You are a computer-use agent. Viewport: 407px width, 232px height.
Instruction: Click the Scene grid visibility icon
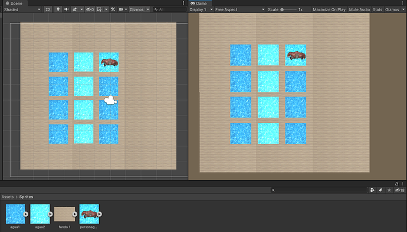99,9
